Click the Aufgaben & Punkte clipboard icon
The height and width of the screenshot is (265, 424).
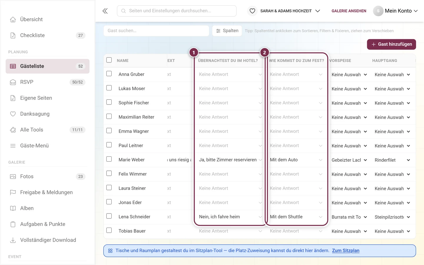pyautogui.click(x=13, y=224)
